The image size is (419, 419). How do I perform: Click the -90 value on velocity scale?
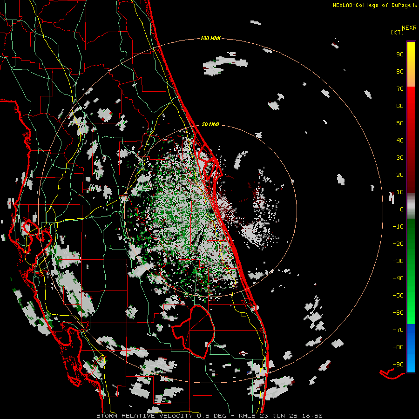coord(398,365)
